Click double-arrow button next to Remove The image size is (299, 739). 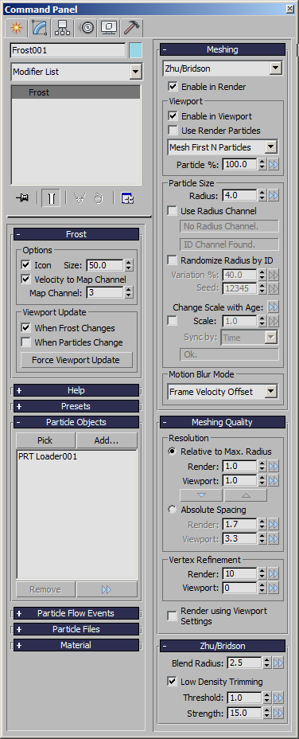point(107,589)
